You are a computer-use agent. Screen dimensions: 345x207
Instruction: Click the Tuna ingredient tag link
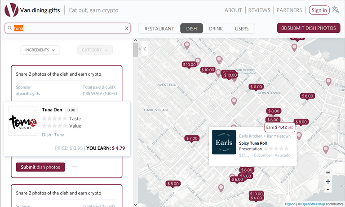coord(59,134)
